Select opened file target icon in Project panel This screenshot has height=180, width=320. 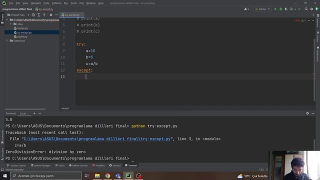tap(33, 15)
